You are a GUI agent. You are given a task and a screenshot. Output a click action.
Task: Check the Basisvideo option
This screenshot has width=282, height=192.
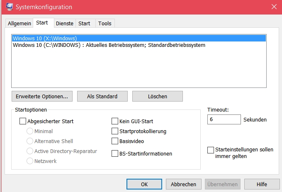pos(115,141)
